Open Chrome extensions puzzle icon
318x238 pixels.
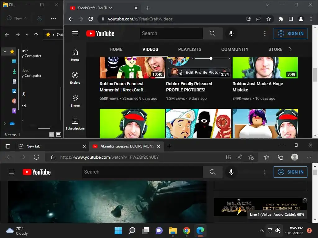281,19
